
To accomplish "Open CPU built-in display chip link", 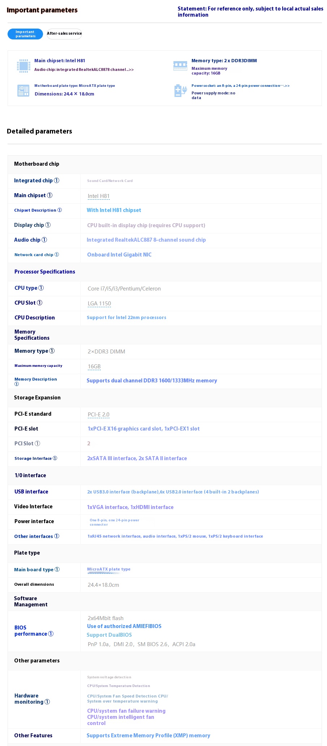I will 146,225.
